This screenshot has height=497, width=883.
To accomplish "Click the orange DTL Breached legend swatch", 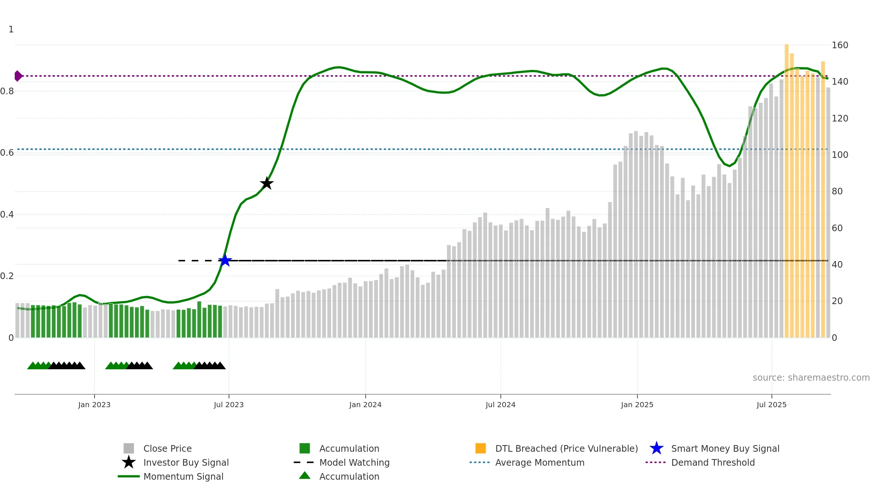I will 480,448.
